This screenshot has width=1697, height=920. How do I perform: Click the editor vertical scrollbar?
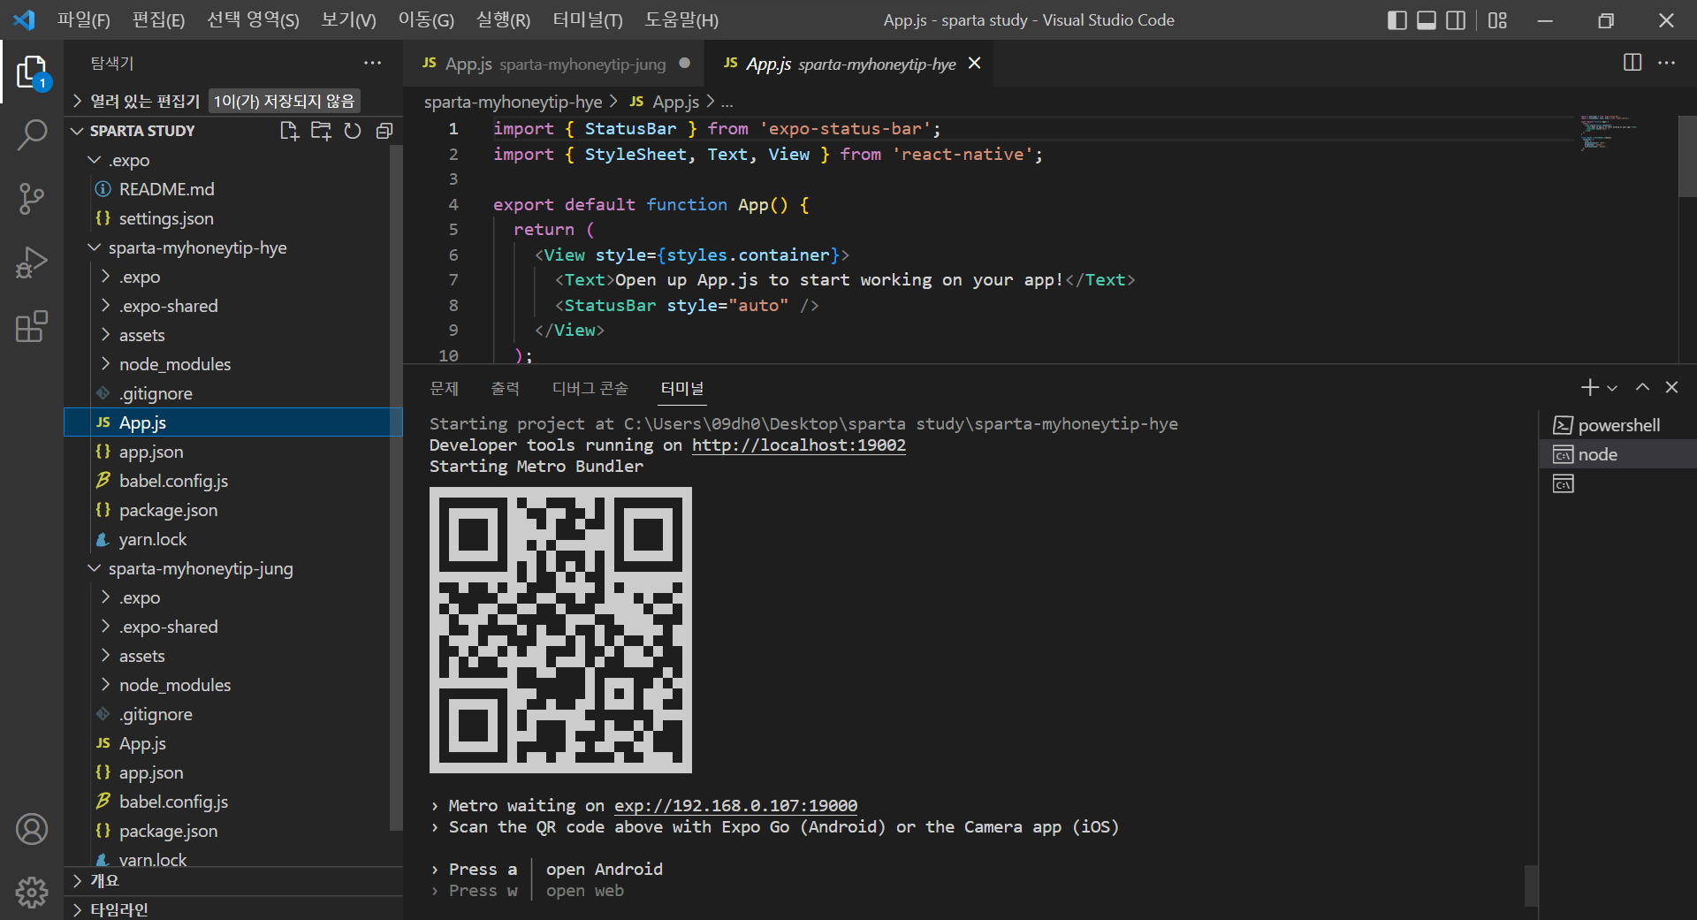click(x=1687, y=155)
